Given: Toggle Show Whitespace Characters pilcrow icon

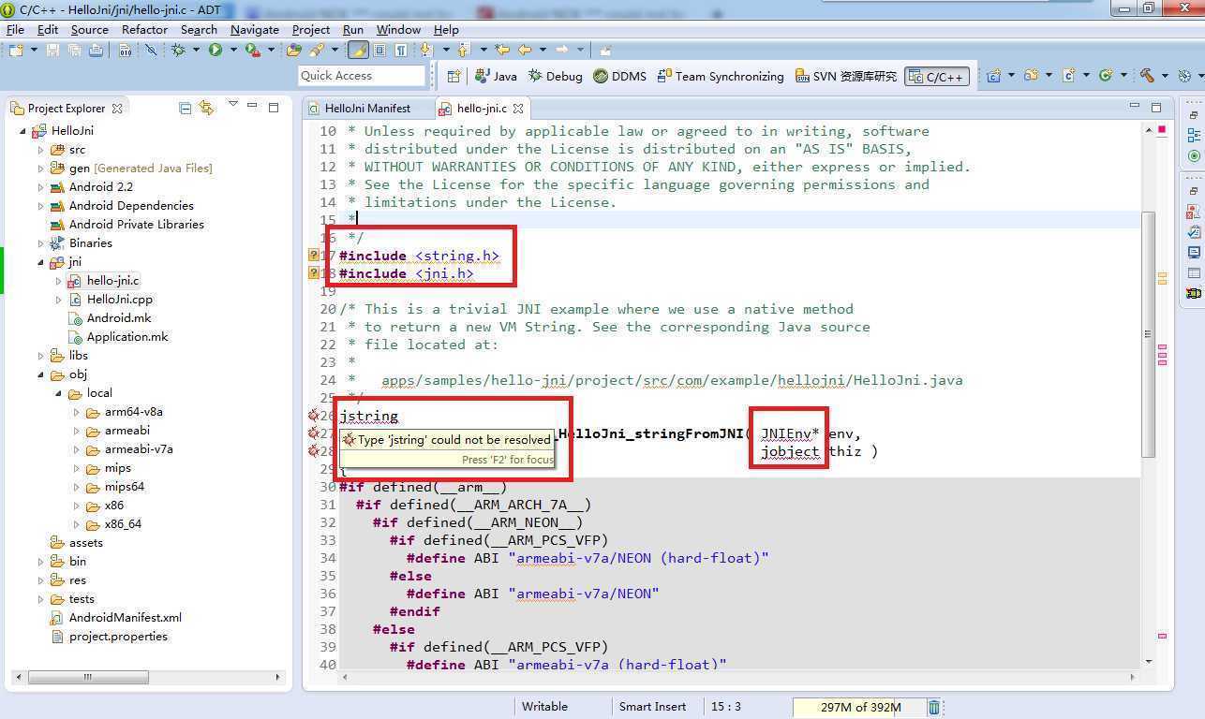Looking at the screenshot, I should 401,50.
